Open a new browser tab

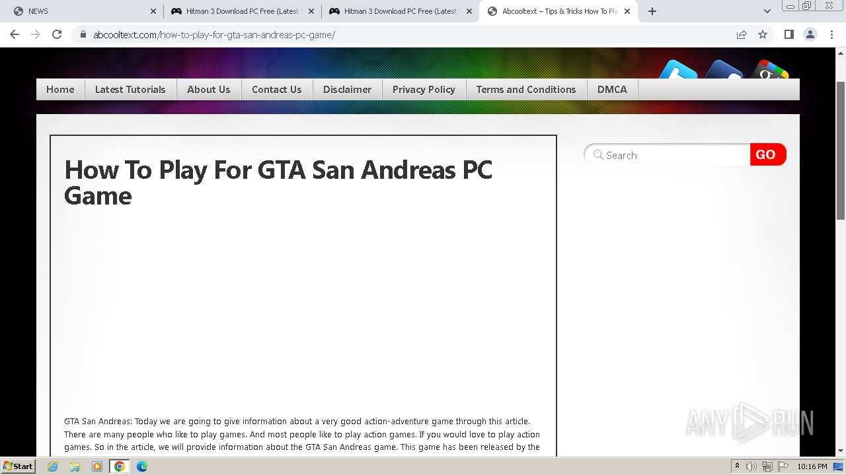pos(652,11)
